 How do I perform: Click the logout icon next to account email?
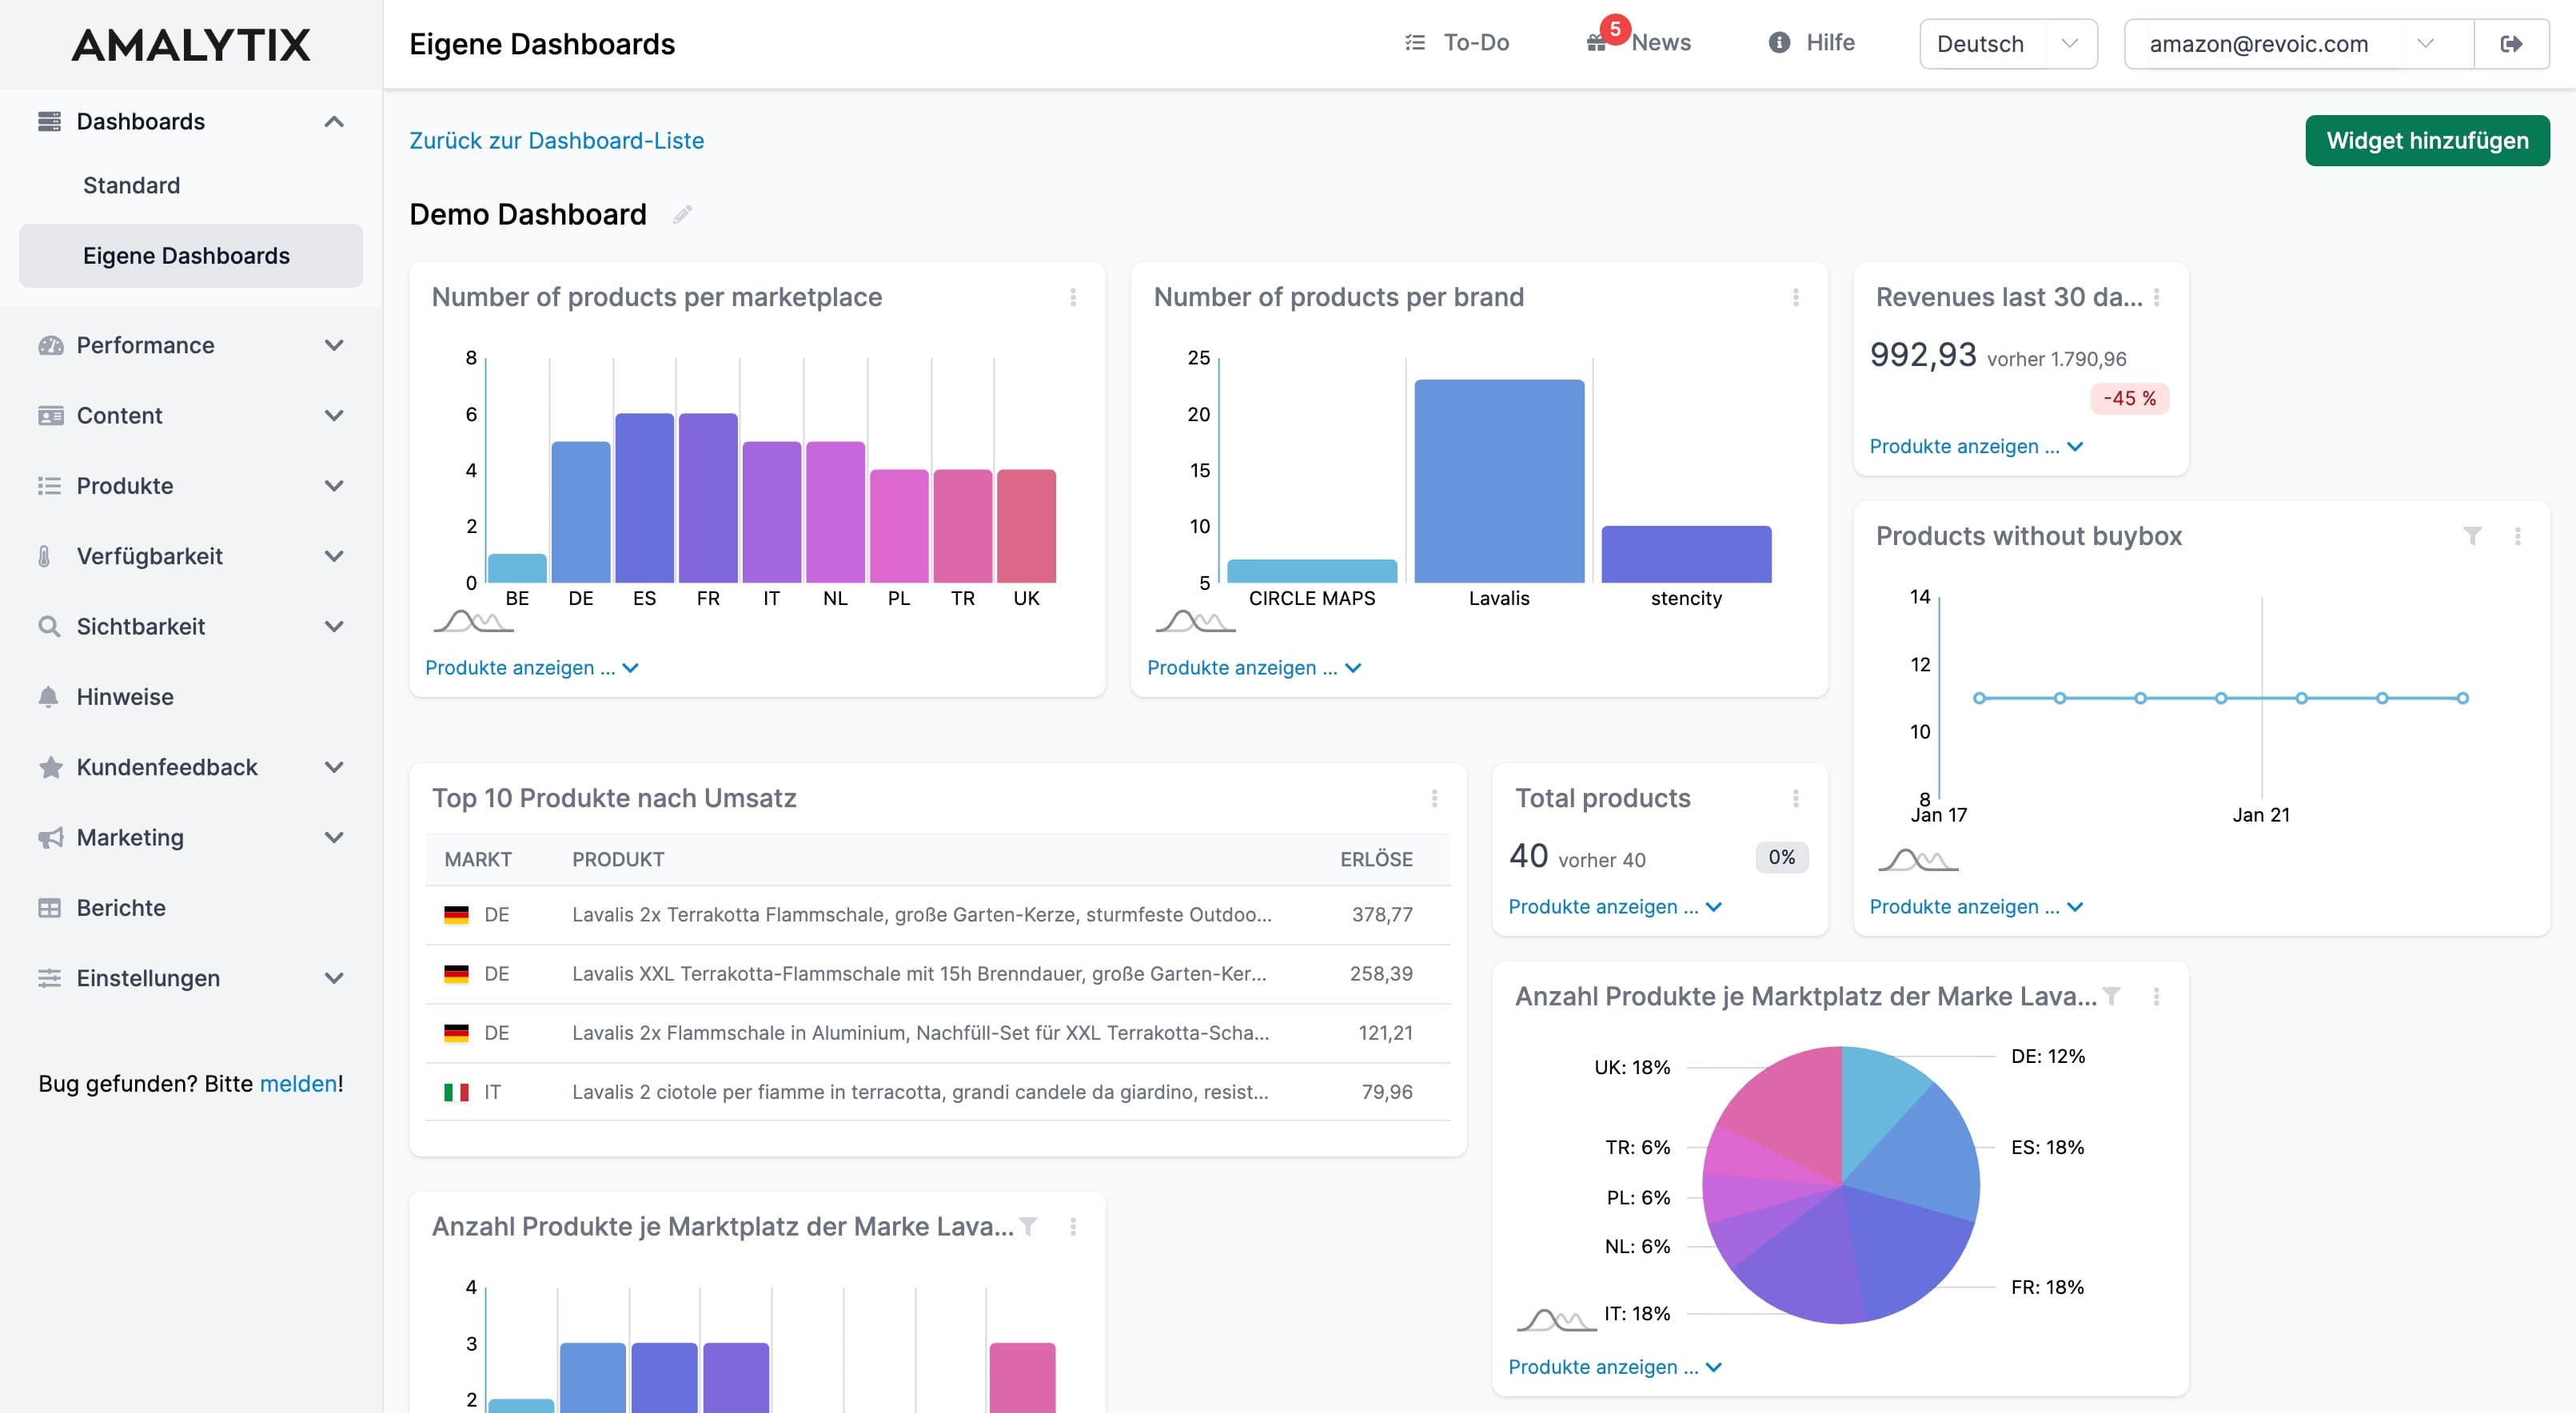pyautogui.click(x=2511, y=44)
